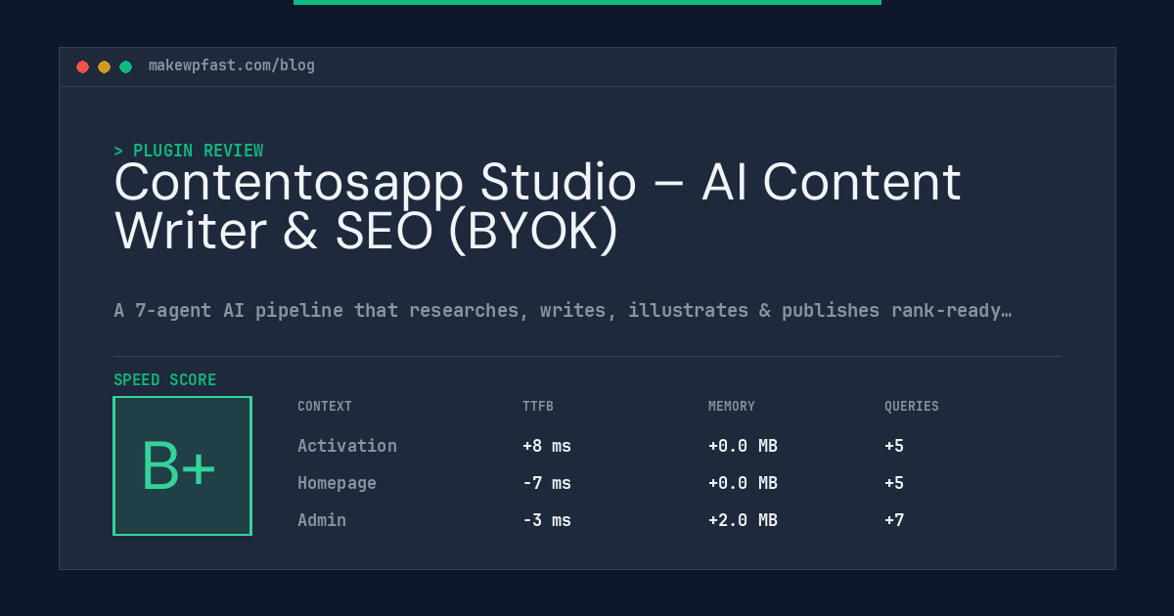This screenshot has height=616, width=1174.
Task: Click the -7 ms TTFB value
Action: (547, 483)
